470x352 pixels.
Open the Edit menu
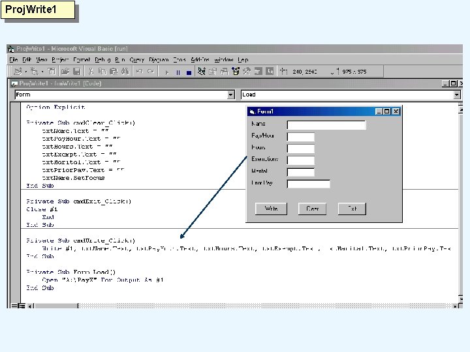(27, 59)
